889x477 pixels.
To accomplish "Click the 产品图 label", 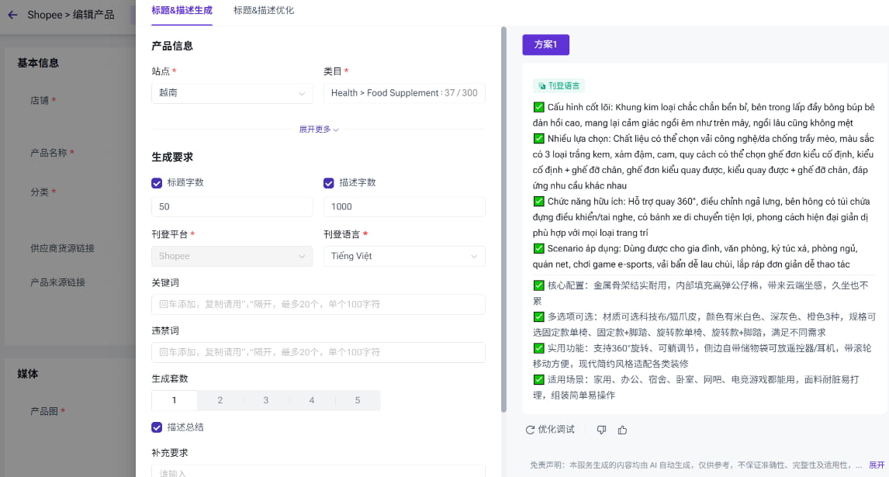I will (44, 411).
